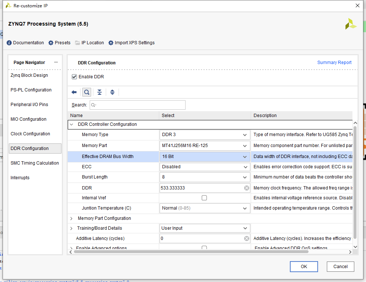Screen dimensions: 366x282
Task: Go to Peripheral I/O Pins page
Action: (29, 105)
